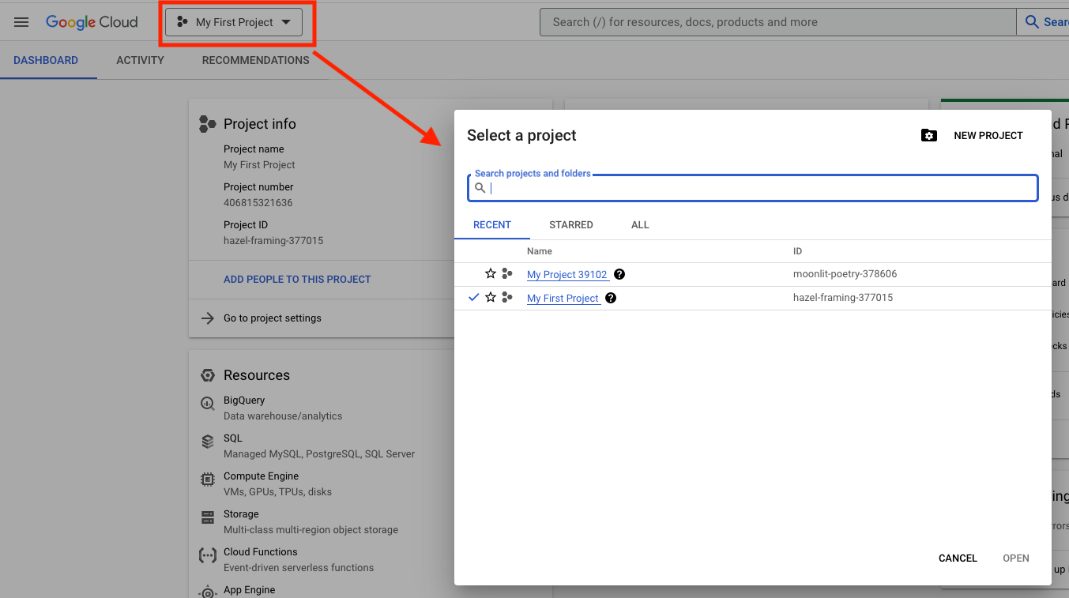Click help icon beside My Project 39102
This screenshot has width=1069, height=598.
click(619, 274)
